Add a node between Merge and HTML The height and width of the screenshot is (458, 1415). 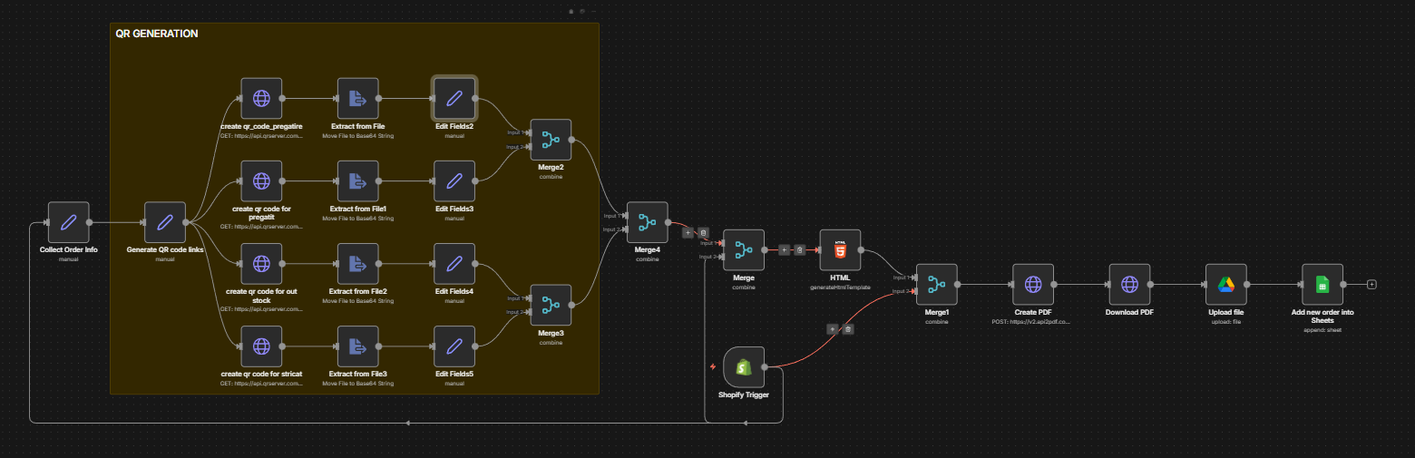pyautogui.click(x=785, y=249)
